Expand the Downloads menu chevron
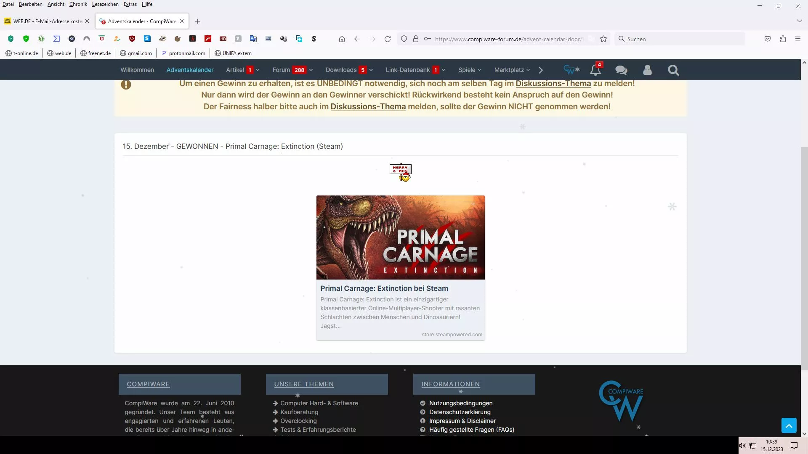The width and height of the screenshot is (808, 454). [x=371, y=70]
